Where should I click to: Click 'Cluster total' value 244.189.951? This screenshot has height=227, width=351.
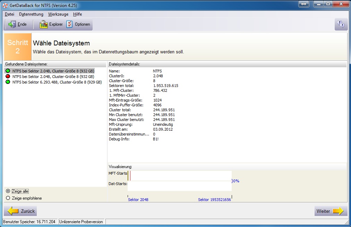tap(164, 110)
